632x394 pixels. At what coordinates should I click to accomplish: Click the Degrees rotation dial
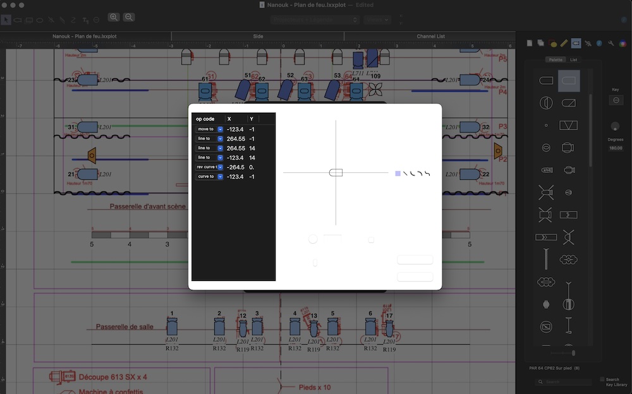615,126
